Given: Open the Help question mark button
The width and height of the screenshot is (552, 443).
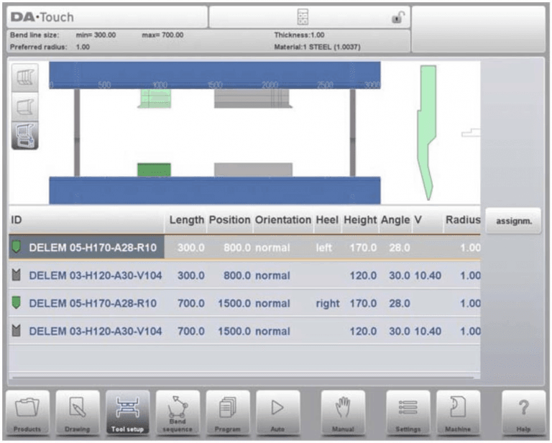Looking at the screenshot, I should [523, 413].
